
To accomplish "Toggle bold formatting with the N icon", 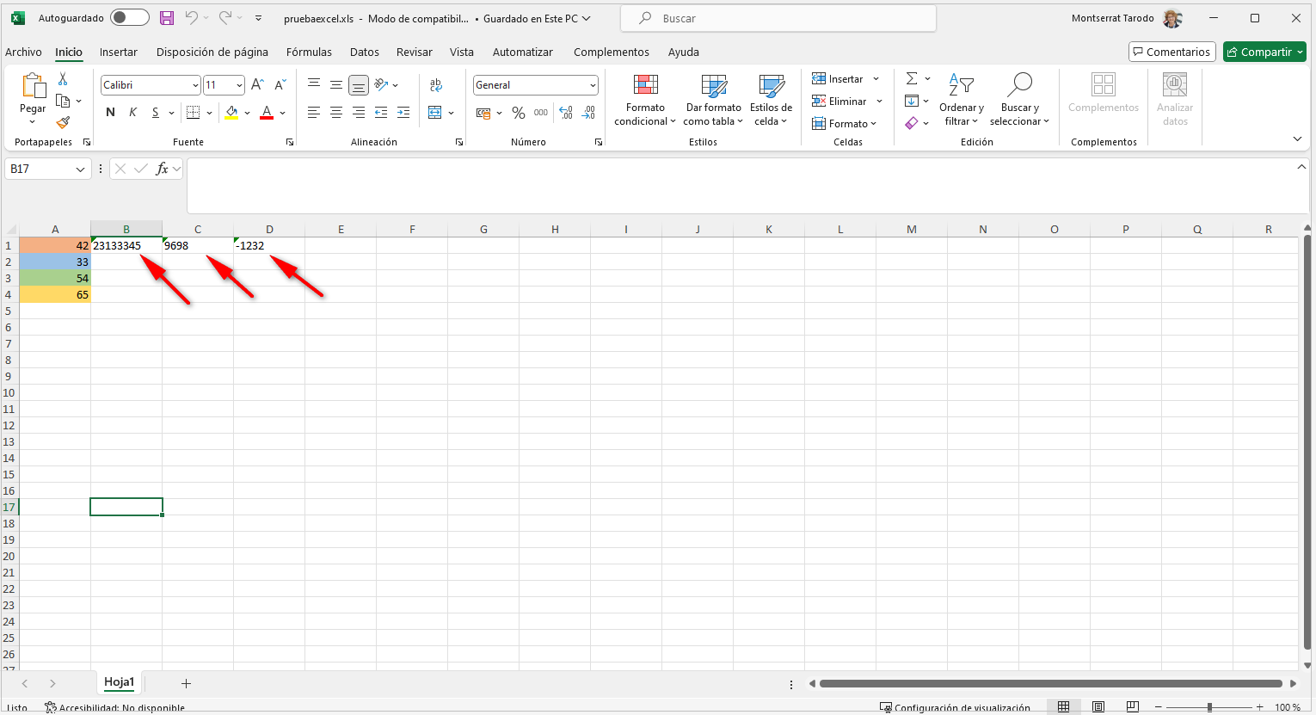I will pos(109,112).
